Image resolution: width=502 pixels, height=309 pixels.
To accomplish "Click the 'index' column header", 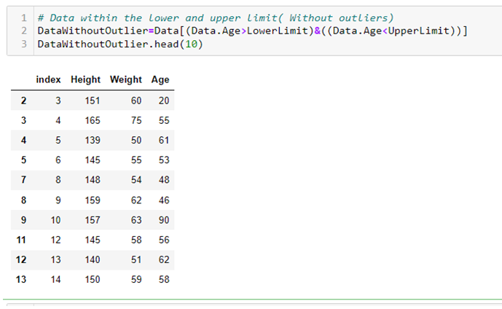I will (48, 79).
